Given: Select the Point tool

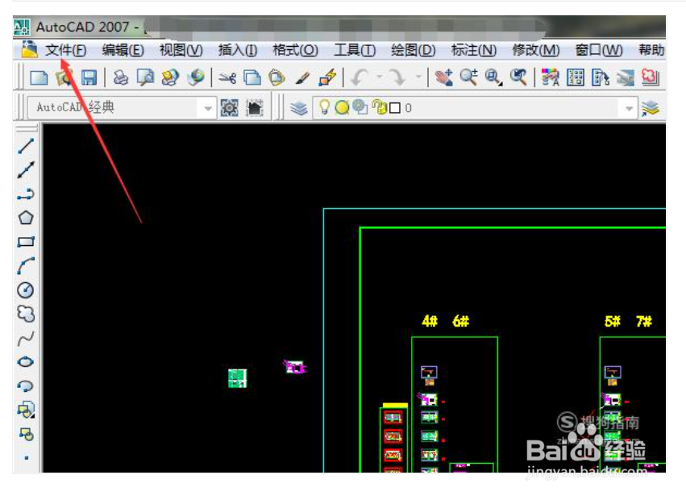Looking at the screenshot, I should (x=27, y=458).
